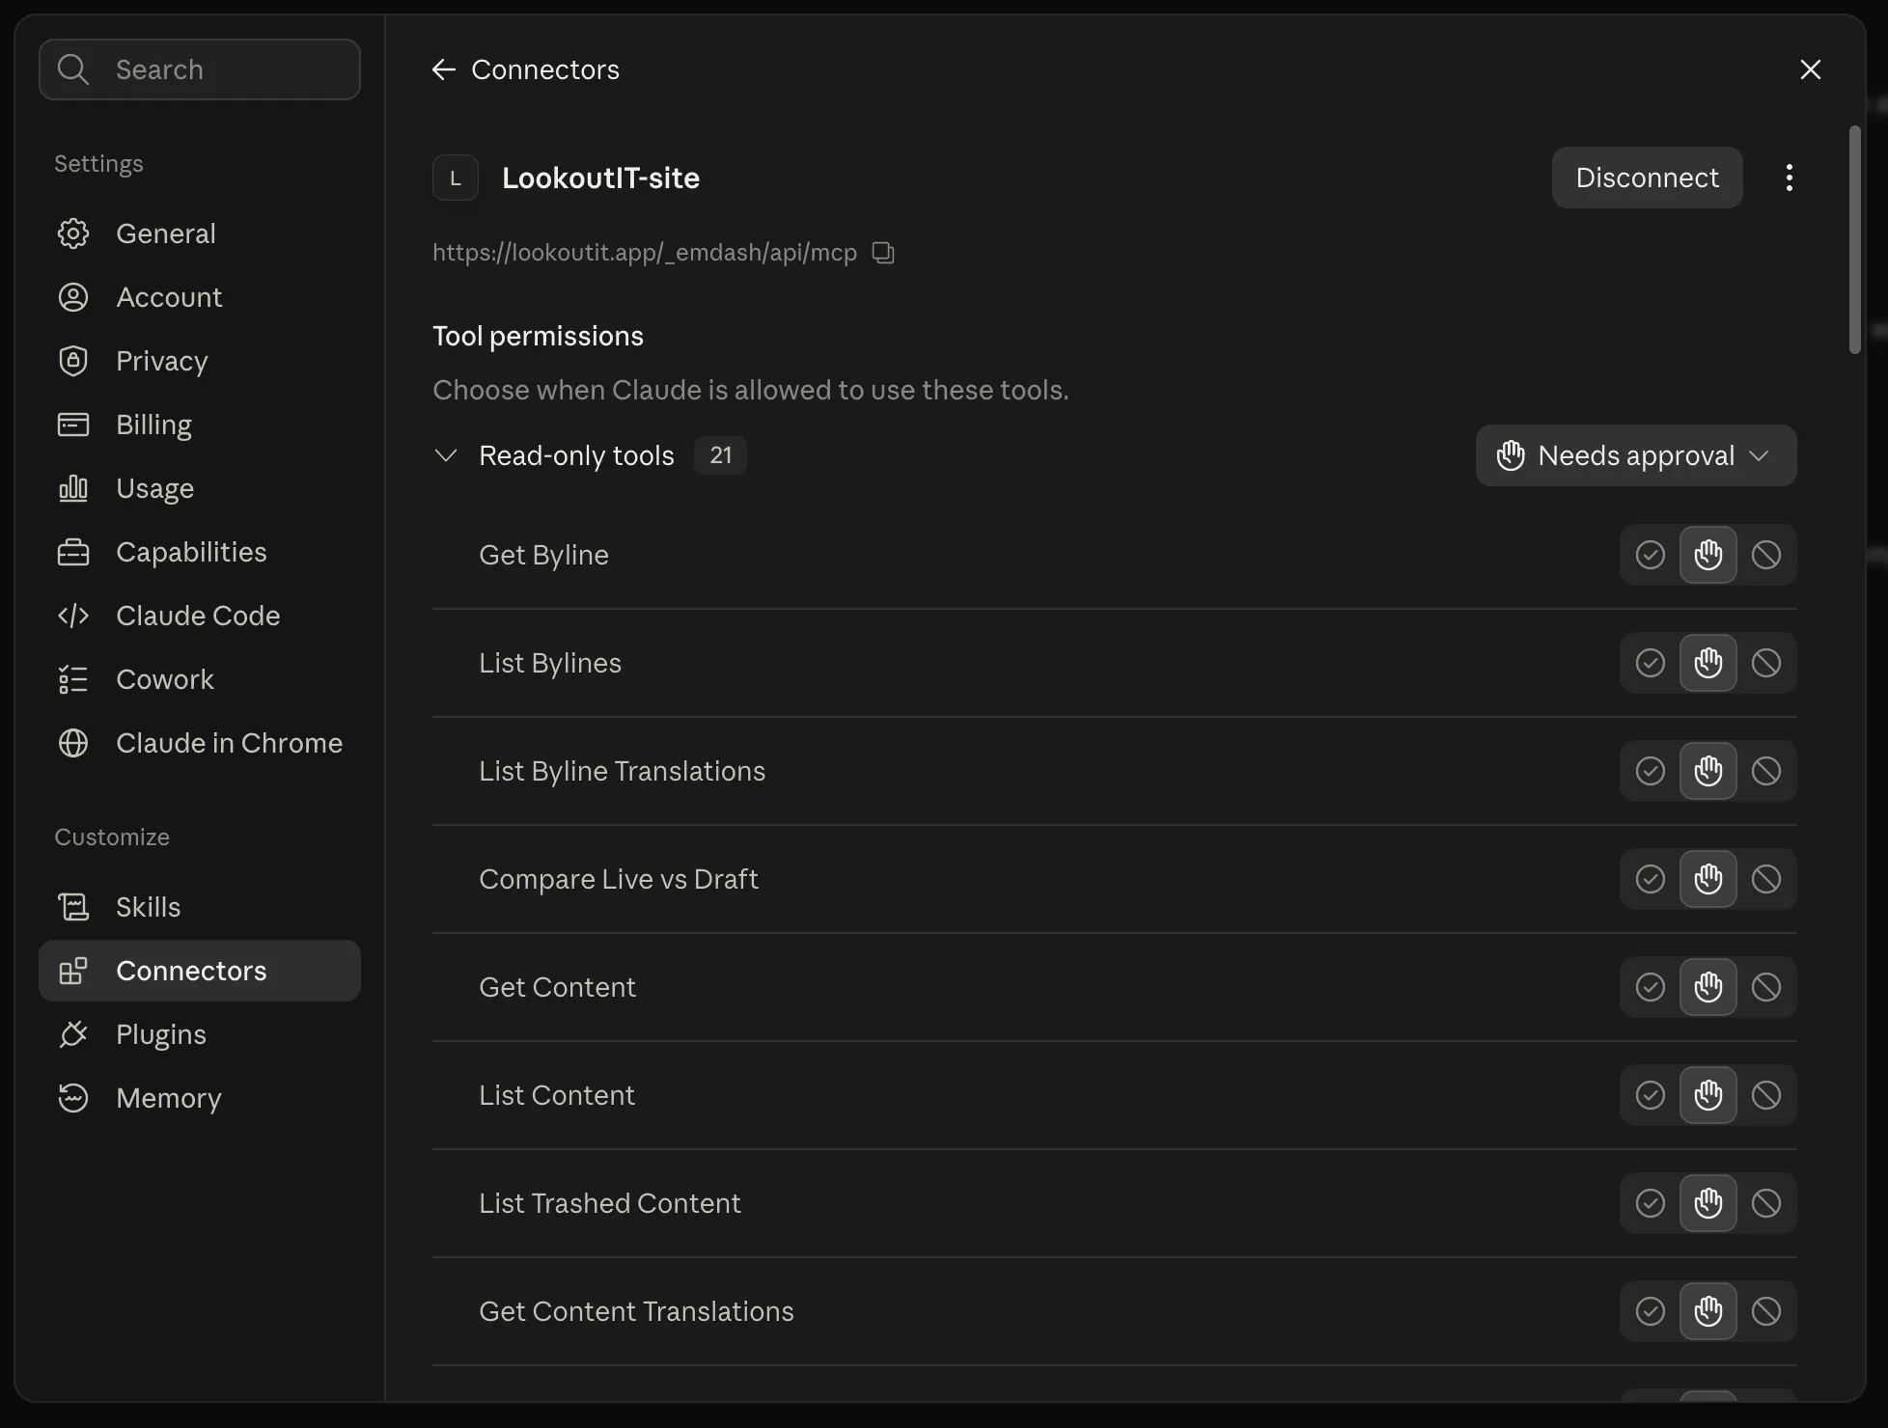This screenshot has height=1428, width=1888.
Task: Click the 21 tools count badge
Action: point(720,455)
